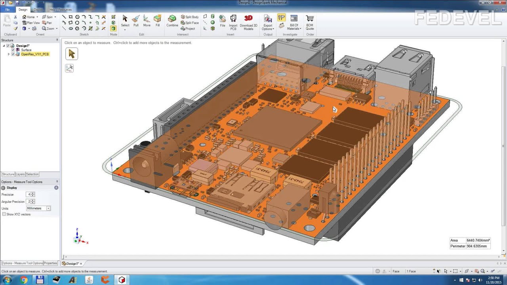Select the Design1 document tab

pyautogui.click(x=72, y=264)
